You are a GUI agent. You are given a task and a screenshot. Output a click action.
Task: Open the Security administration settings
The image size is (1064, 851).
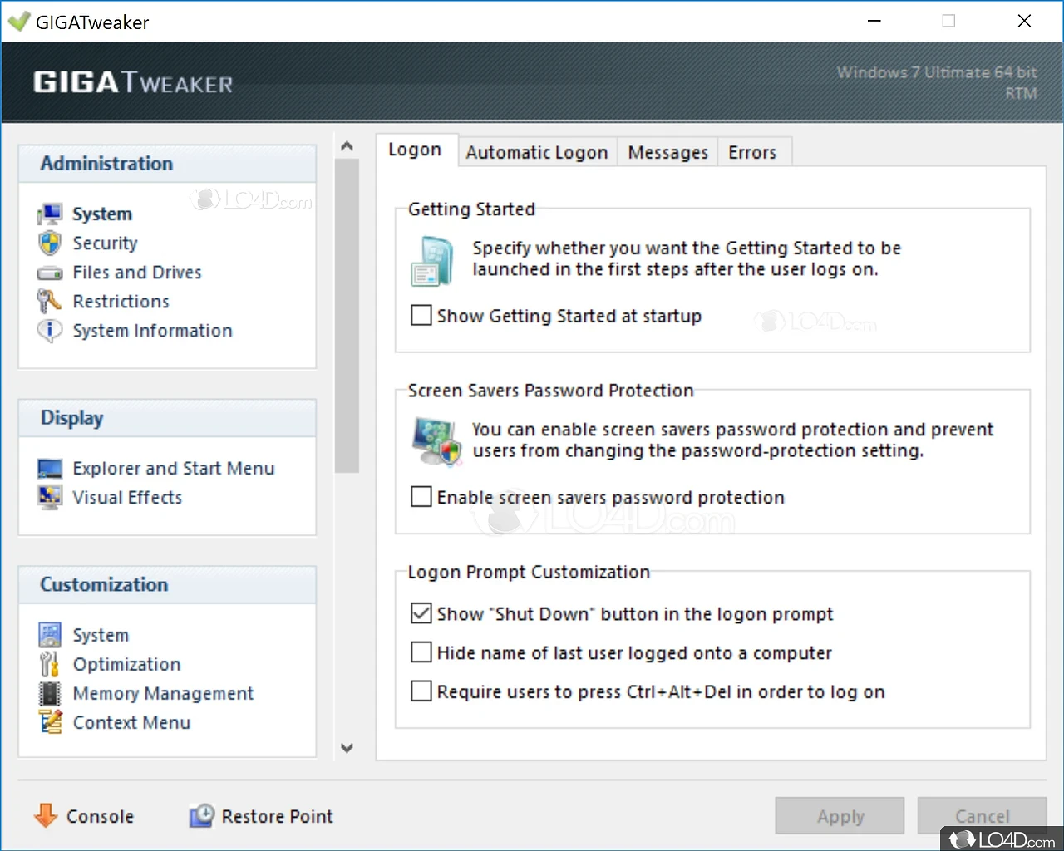click(105, 243)
